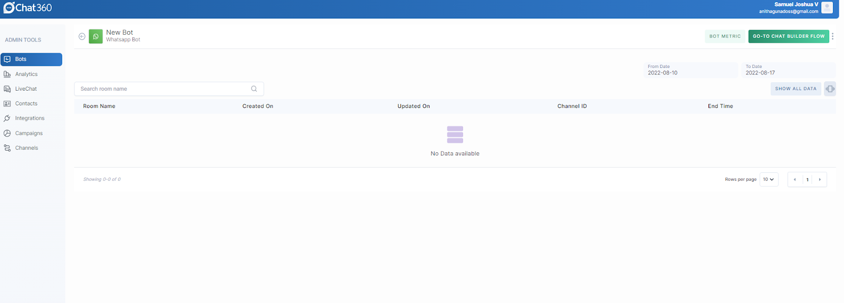Open Channels in the sidebar
This screenshot has width=844, height=303.
tap(31, 148)
